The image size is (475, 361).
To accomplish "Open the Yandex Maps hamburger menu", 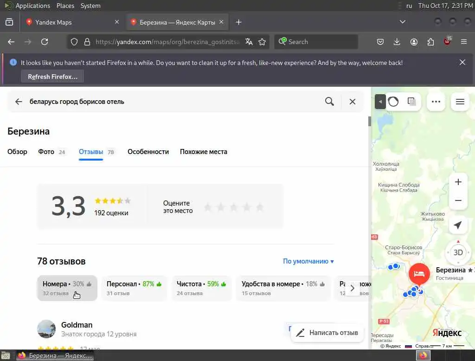I will [460, 102].
